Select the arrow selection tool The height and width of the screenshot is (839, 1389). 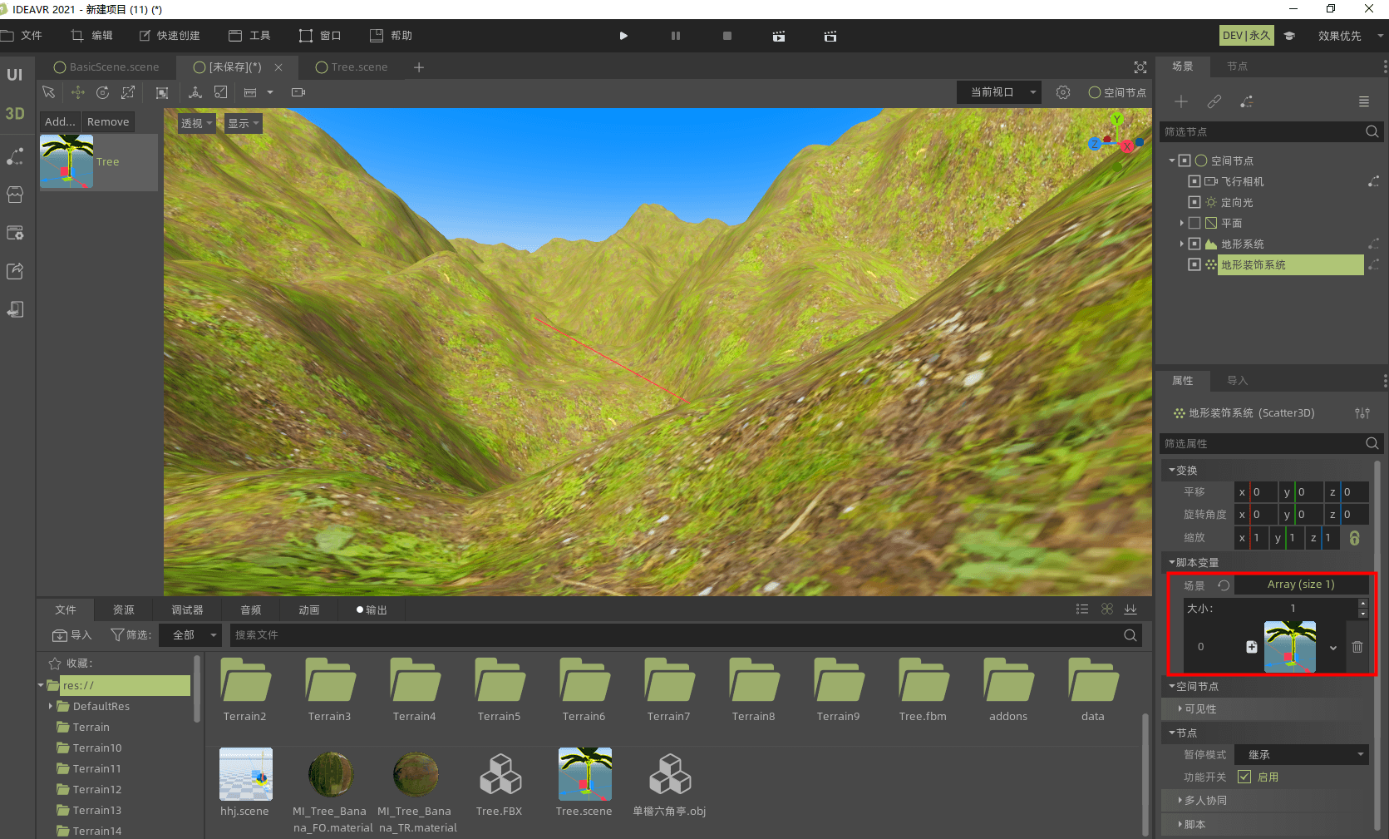click(48, 92)
